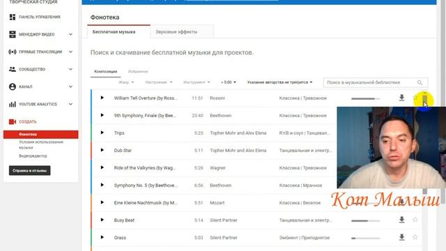The height and width of the screenshot is (251, 446).
Task: Click popularity bar of Busy Beat
Action: (x=365, y=221)
